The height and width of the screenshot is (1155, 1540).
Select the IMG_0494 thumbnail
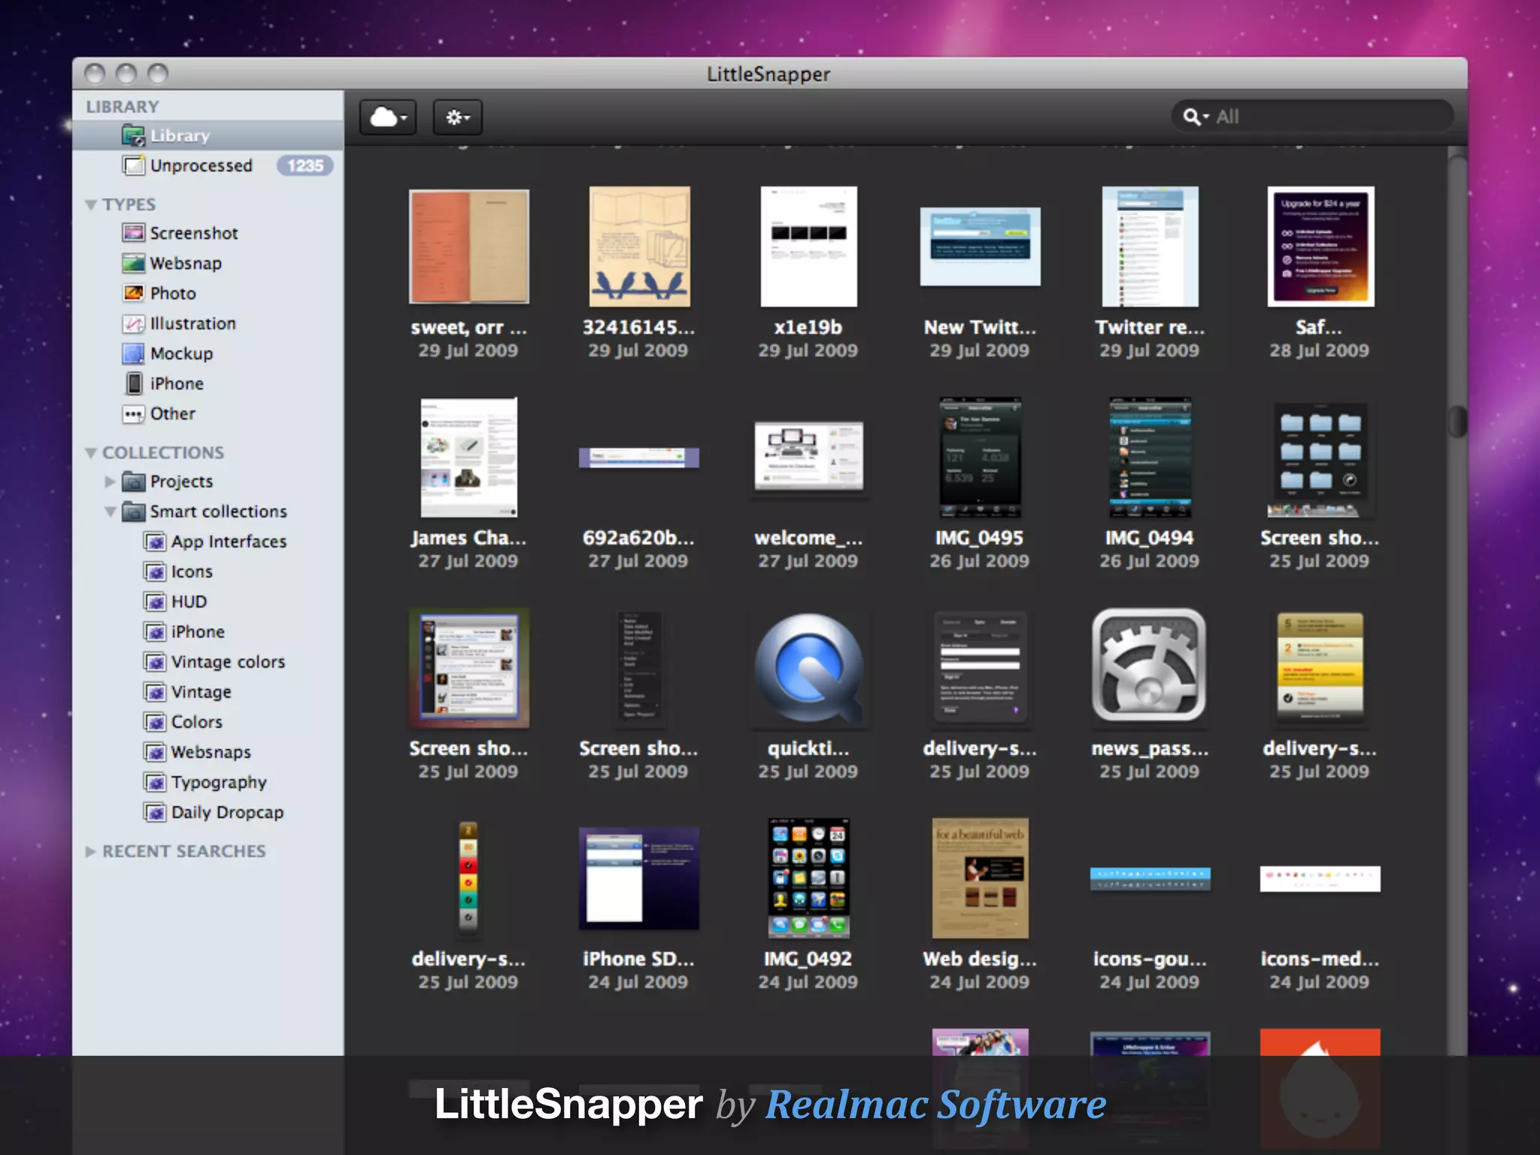(1150, 457)
